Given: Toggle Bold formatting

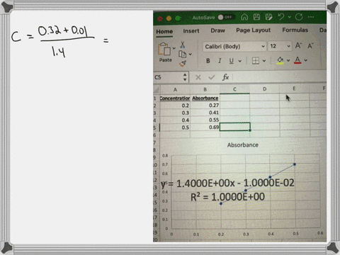Looking at the screenshot, I should pyautogui.click(x=208, y=61).
